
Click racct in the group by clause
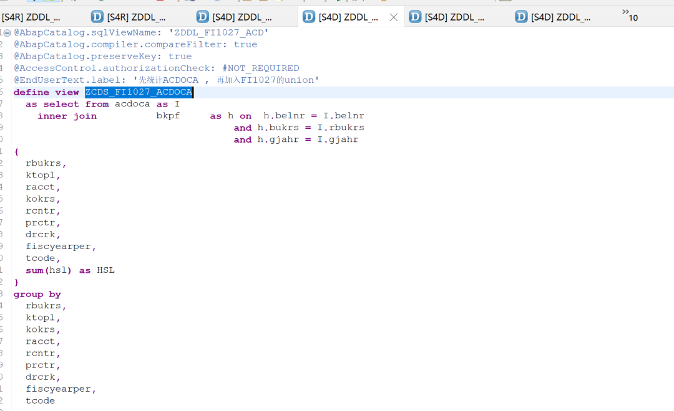[x=41, y=341]
